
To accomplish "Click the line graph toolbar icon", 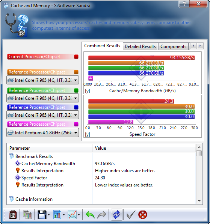I will pos(72,215).
